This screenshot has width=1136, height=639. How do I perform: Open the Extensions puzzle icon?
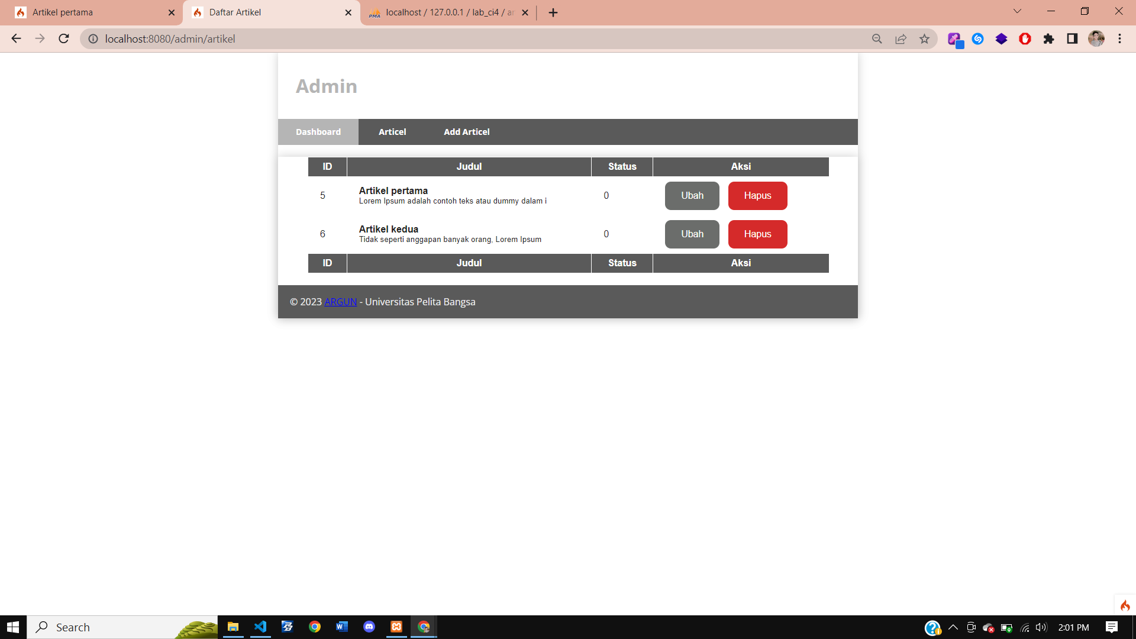(1048, 39)
